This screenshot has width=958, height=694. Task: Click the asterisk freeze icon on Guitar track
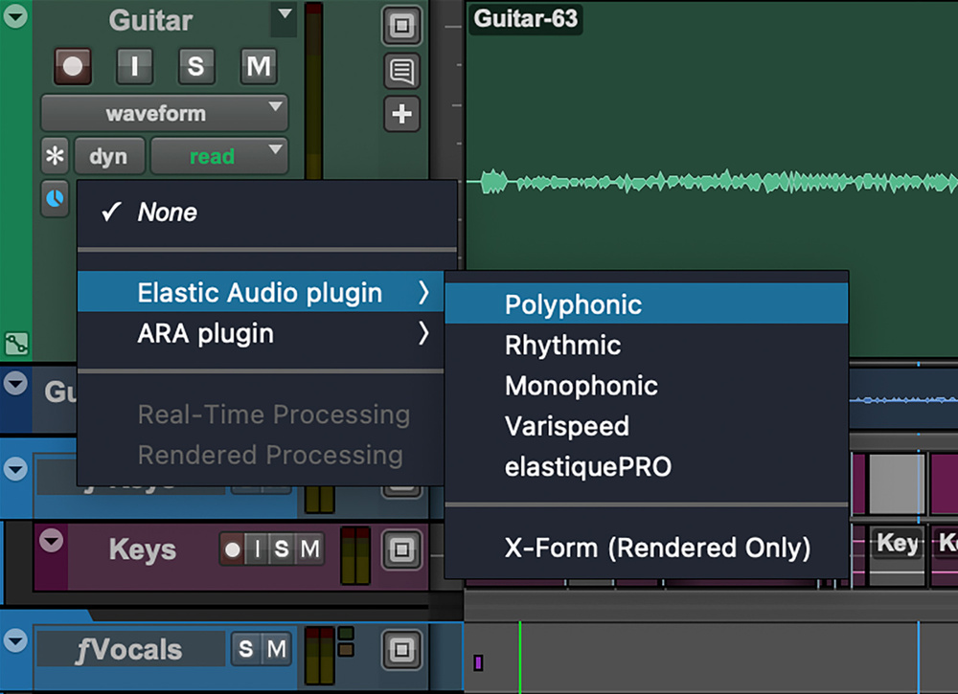(55, 156)
